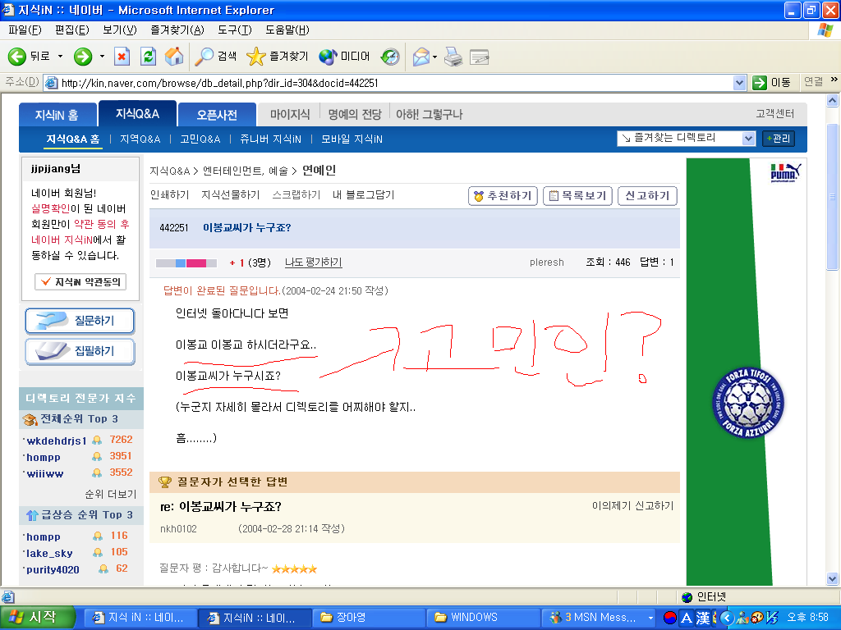Expand the 연결 links toolbar chevron
The width and height of the screenshot is (841, 630).
(x=834, y=80)
